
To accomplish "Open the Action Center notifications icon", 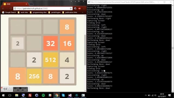I will point(169,95).
